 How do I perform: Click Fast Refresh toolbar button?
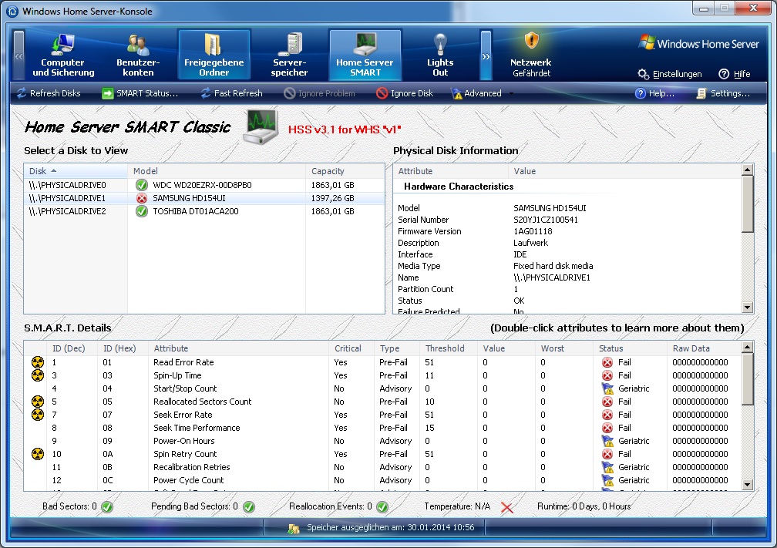click(231, 93)
